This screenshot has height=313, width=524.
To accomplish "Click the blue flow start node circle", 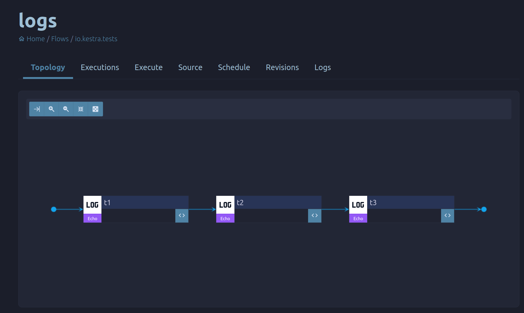I will (54, 209).
